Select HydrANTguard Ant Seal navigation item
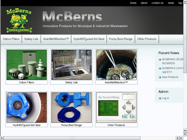The height and width of the screenshot is (140, 187). [x=89, y=39]
